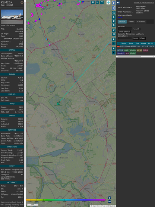Open the D-AIHW registration link
This screenshot has height=207, width=155.
pos(20,29)
